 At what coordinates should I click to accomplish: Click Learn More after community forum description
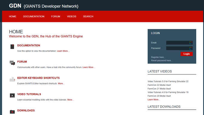[x=89, y=67]
